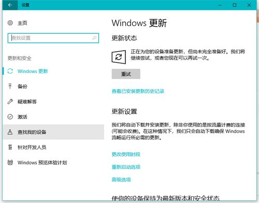Viewport: 259px width, 203px height.
Task: Click the 备份 upward arrow icon
Action: coord(10,86)
